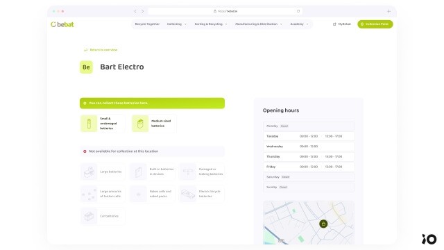This screenshot has width=444, height=250.
Task: Click the browser forward arrow
Action: tap(142, 11)
